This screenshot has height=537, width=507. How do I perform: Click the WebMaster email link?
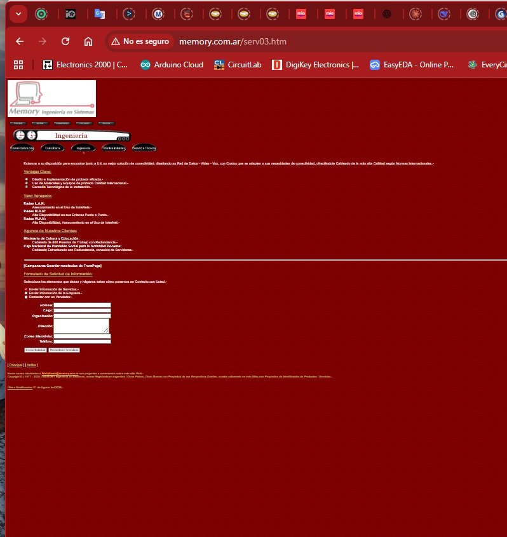(60, 373)
